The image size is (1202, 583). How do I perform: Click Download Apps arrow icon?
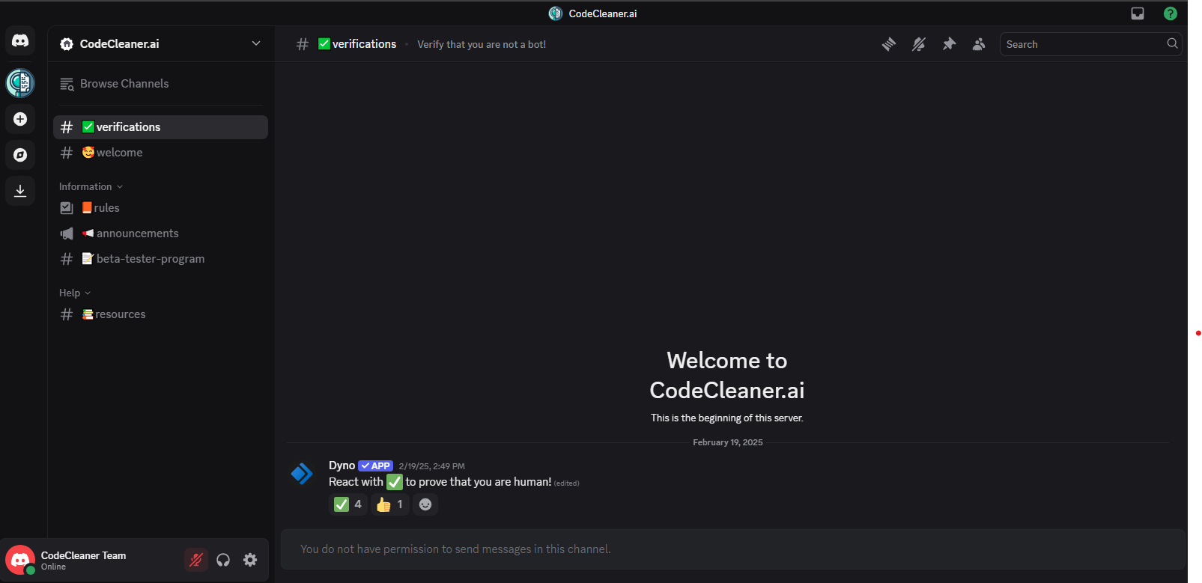pos(20,191)
